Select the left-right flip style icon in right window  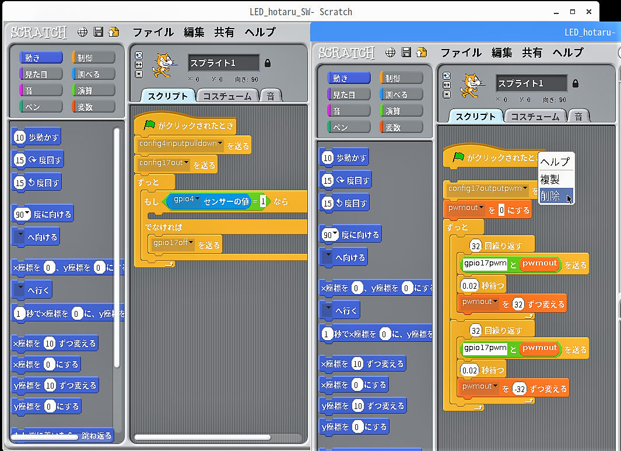[446, 85]
